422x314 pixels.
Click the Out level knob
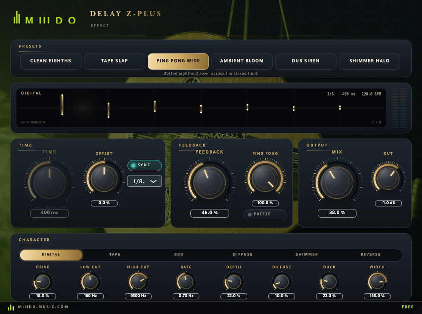388,178
